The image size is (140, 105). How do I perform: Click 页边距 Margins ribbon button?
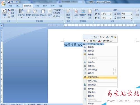[28, 13]
